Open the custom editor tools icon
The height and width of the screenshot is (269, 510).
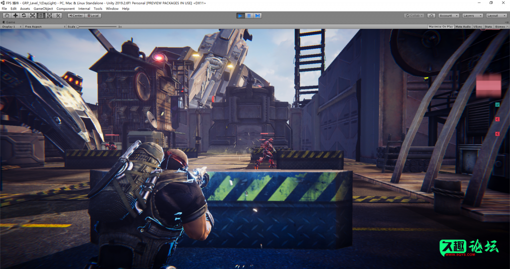(x=58, y=15)
